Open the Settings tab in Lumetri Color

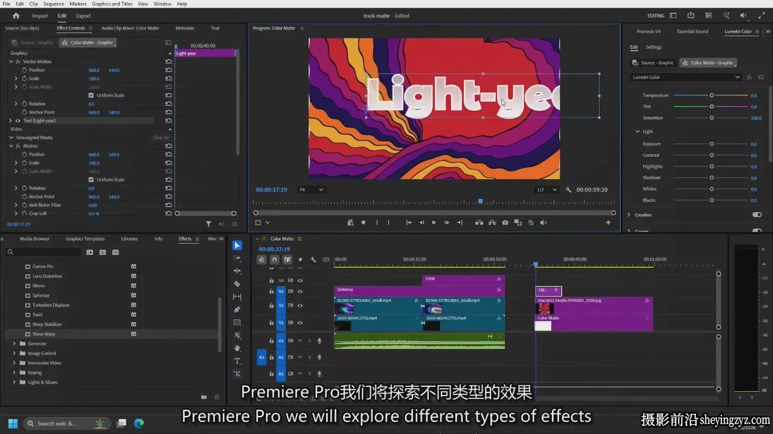tap(653, 47)
